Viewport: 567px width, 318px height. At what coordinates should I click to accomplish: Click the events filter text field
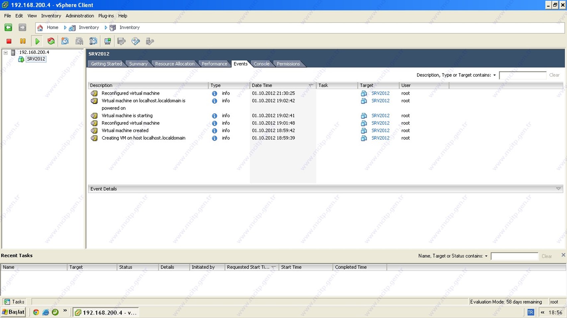tap(523, 75)
